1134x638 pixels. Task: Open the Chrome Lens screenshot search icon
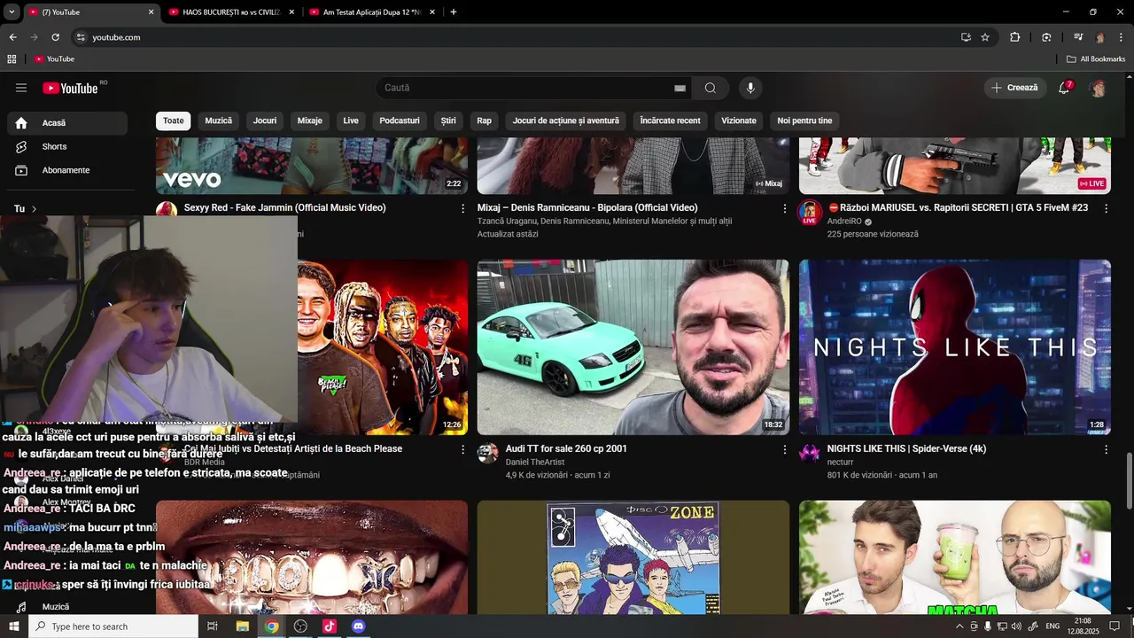(x=1046, y=37)
